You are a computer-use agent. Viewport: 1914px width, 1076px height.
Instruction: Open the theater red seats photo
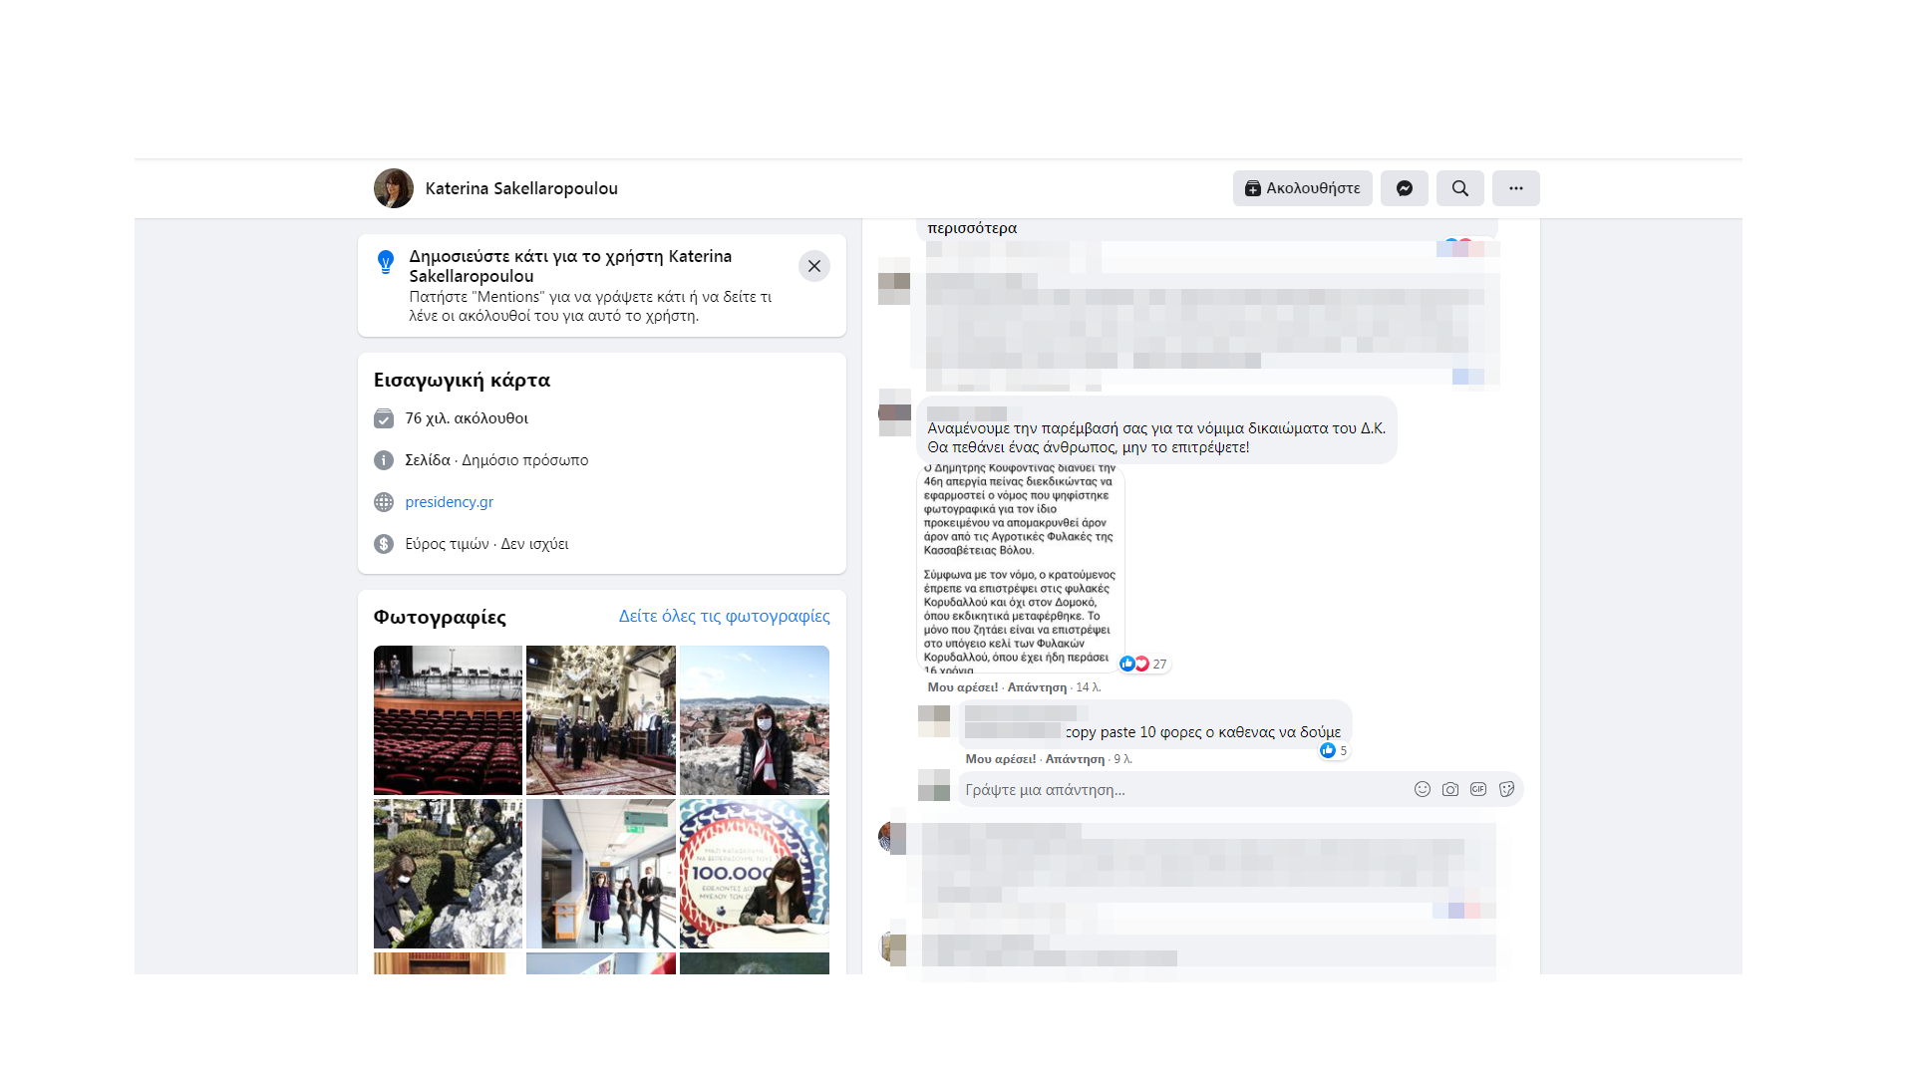click(x=448, y=719)
